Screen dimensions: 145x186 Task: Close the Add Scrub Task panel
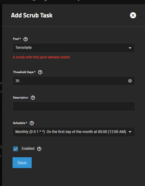(x=133, y=15)
